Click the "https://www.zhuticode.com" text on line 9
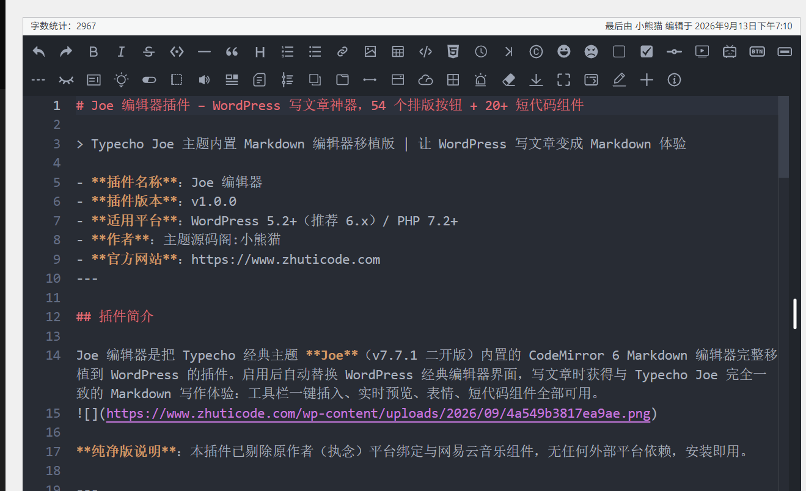 pyautogui.click(x=285, y=260)
